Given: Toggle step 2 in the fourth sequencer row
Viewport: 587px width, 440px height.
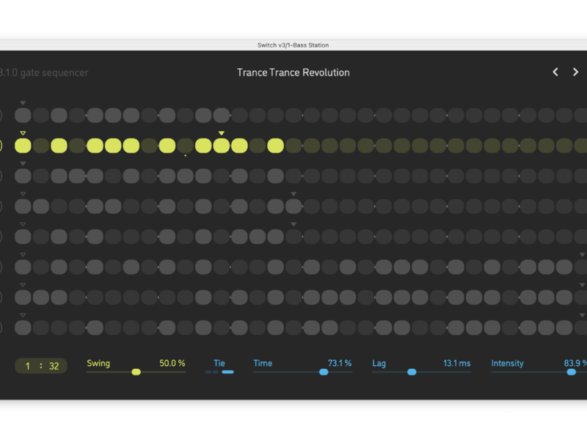Looking at the screenshot, I should [41, 206].
